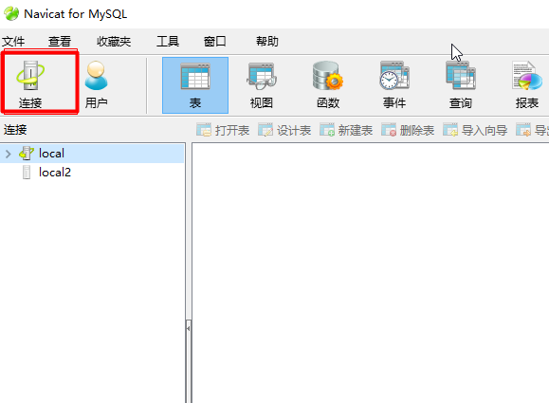Image resolution: width=549 pixels, height=403 pixels.
Task: Launch the 导入向导 import wizard
Action: coord(475,130)
